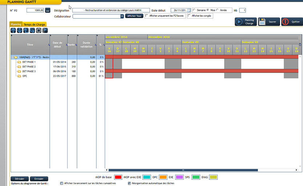Click the flag icon in the toolbar
This screenshot has width=303, height=186.
[x=45, y=30]
